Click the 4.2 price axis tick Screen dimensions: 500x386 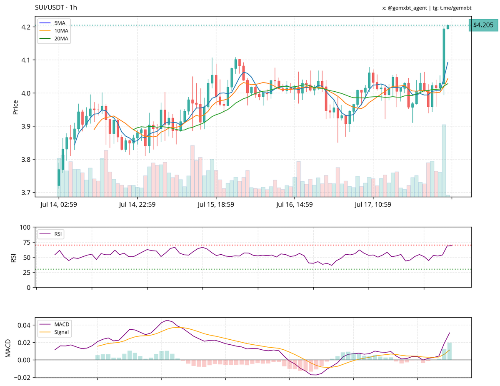(27, 27)
